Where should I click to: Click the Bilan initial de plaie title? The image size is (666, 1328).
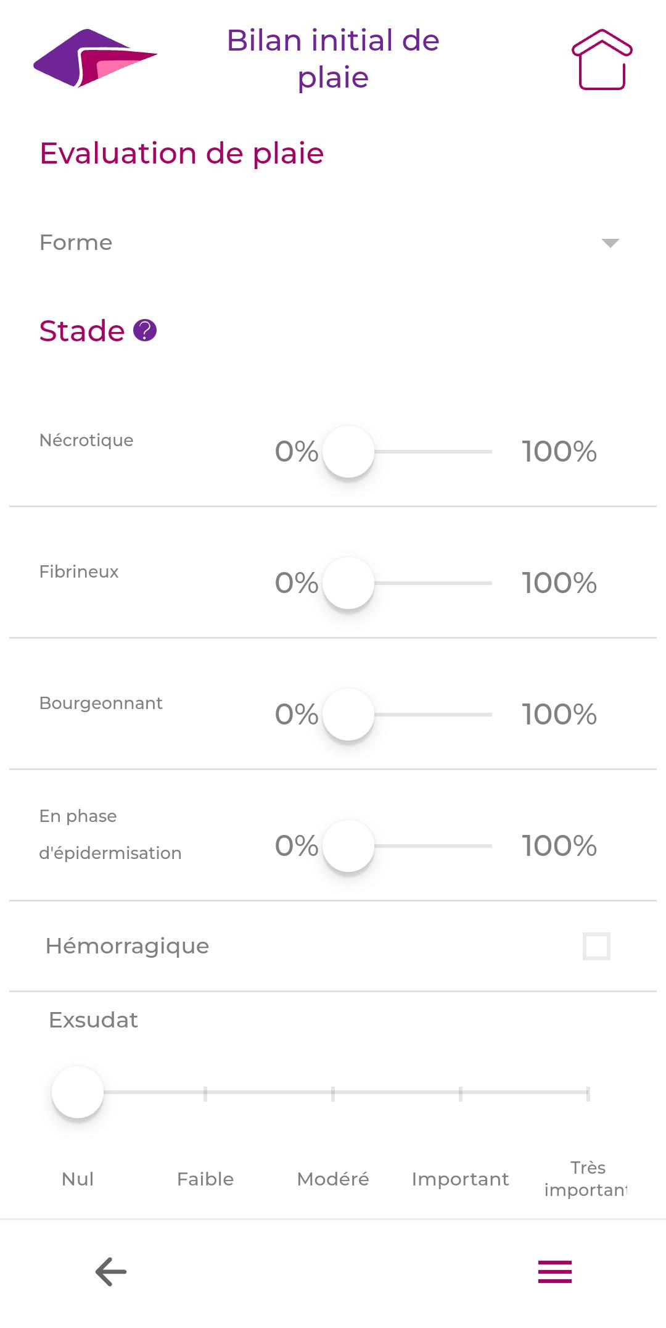click(x=333, y=59)
